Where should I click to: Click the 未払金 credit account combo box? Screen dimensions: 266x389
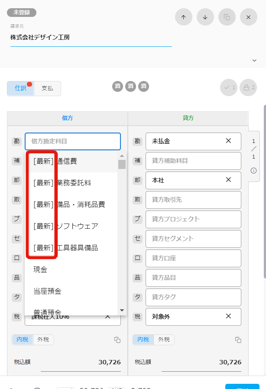point(193,141)
